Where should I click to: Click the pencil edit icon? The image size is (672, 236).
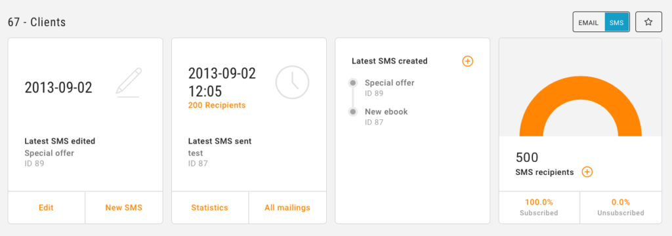[x=129, y=82]
